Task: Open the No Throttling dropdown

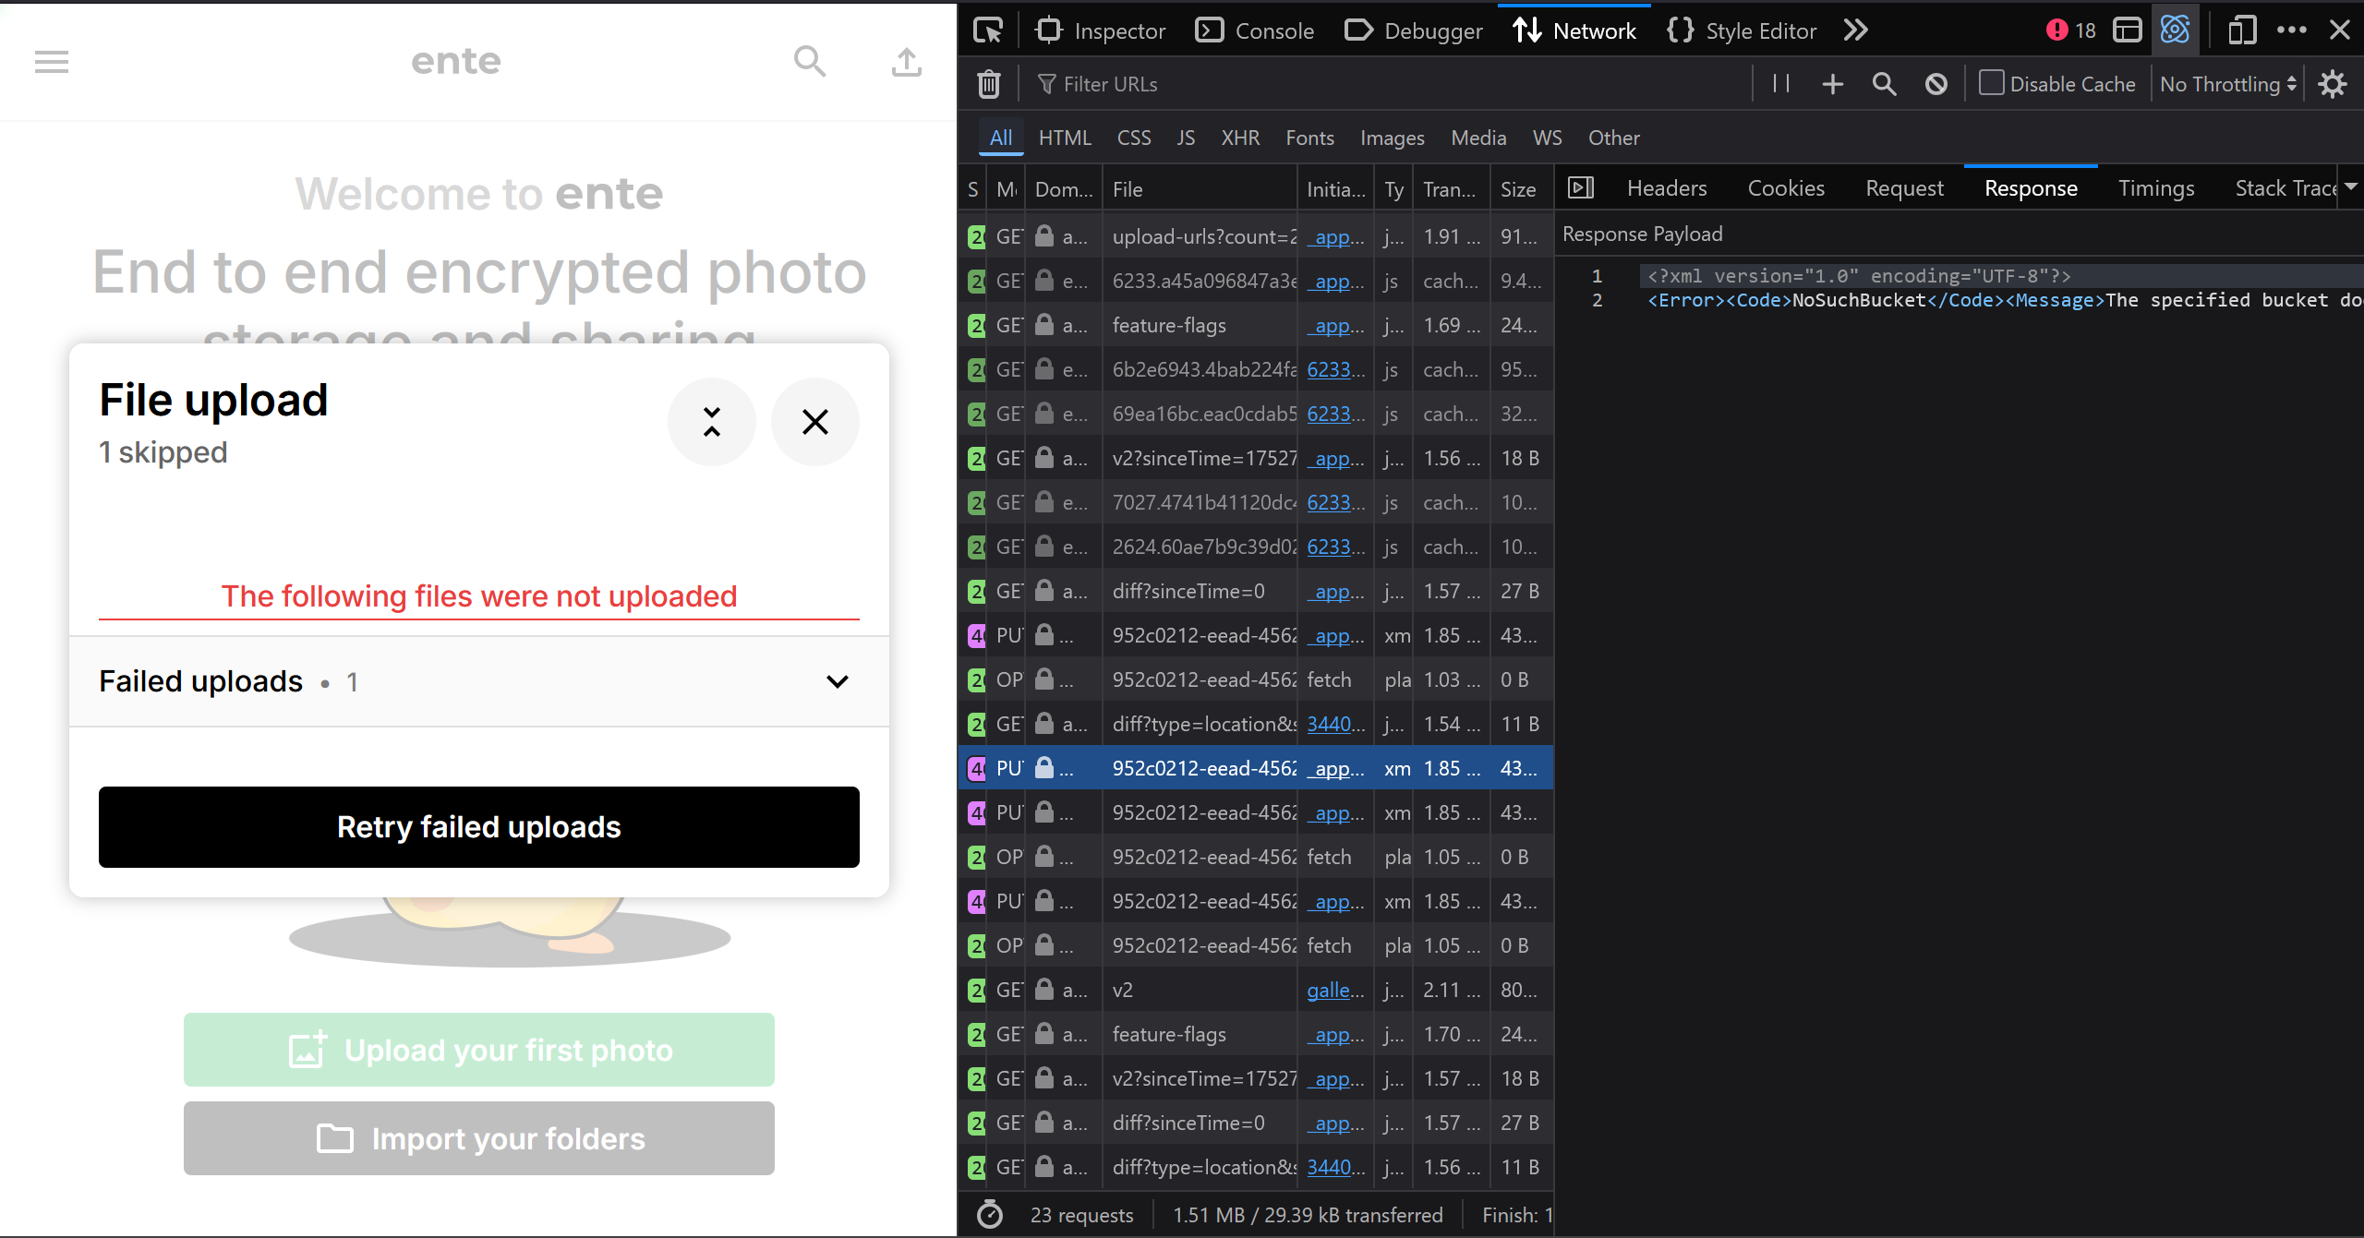Action: point(2227,84)
